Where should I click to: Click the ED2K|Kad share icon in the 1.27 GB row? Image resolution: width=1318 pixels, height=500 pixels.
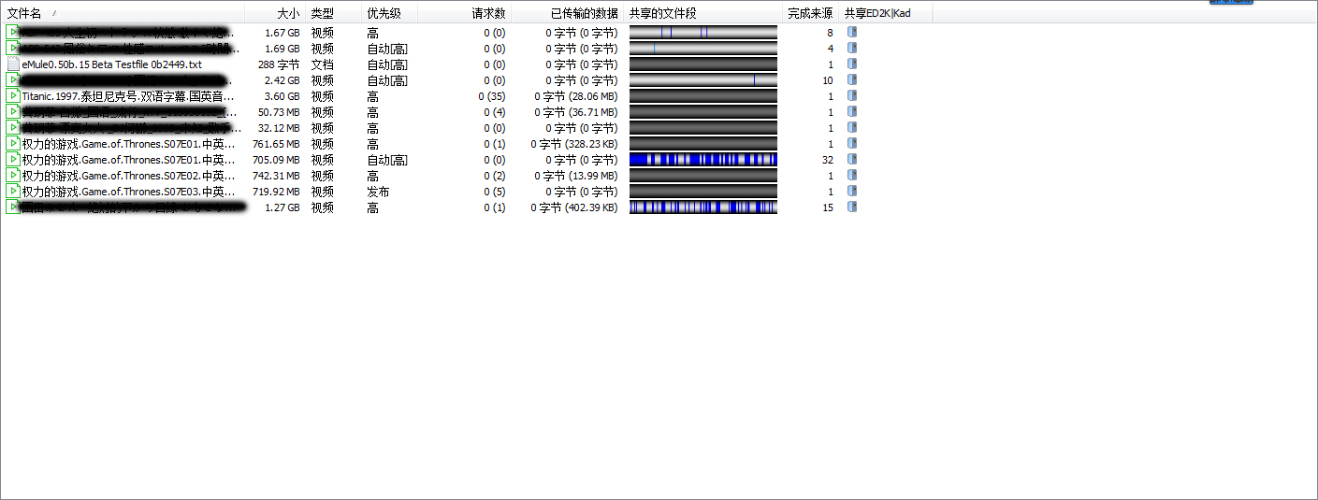tap(852, 207)
